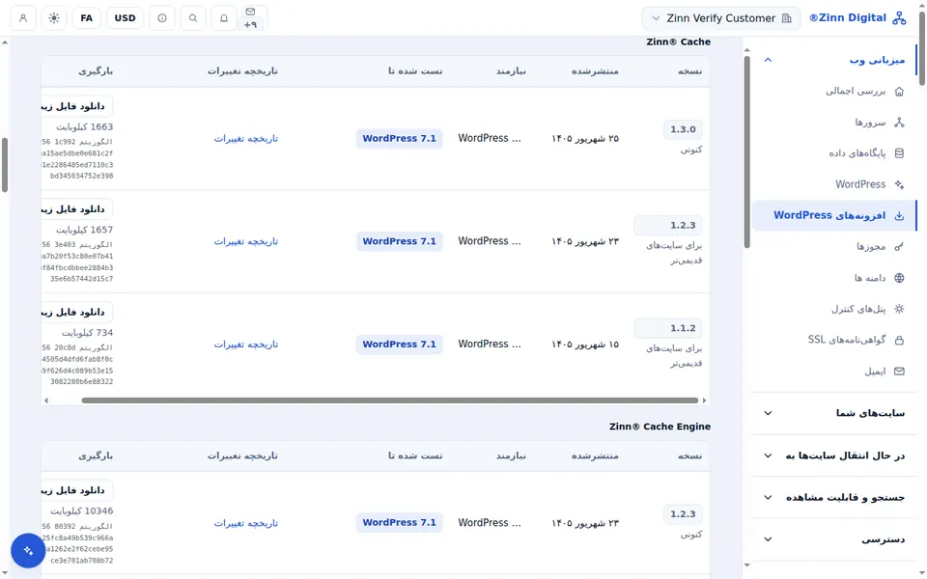927x579 pixels.
Task: Open mail messages icon with +۹ badge
Action: (251, 17)
